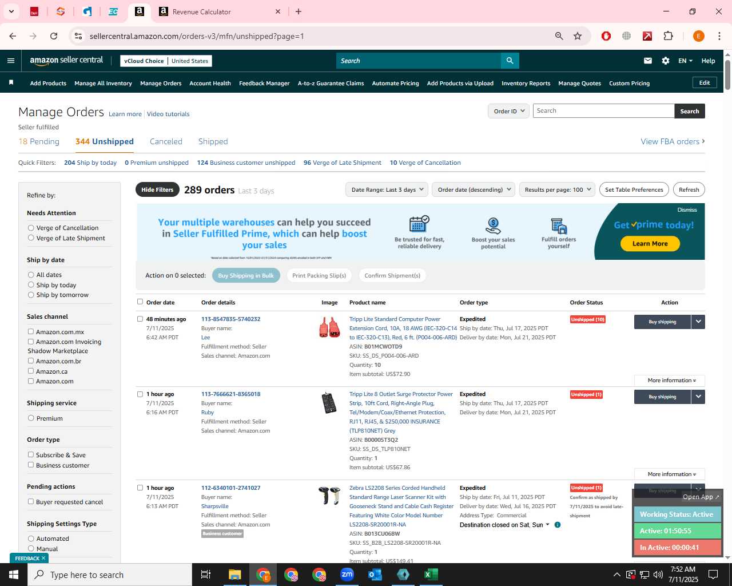Open Date Range Last 3 days dropdown

pyautogui.click(x=387, y=189)
